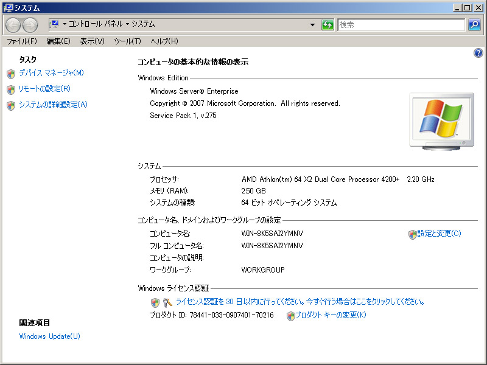Screen dimensions: 487x365
Task: Click the Back navigation arrow button
Action: [x=13, y=25]
